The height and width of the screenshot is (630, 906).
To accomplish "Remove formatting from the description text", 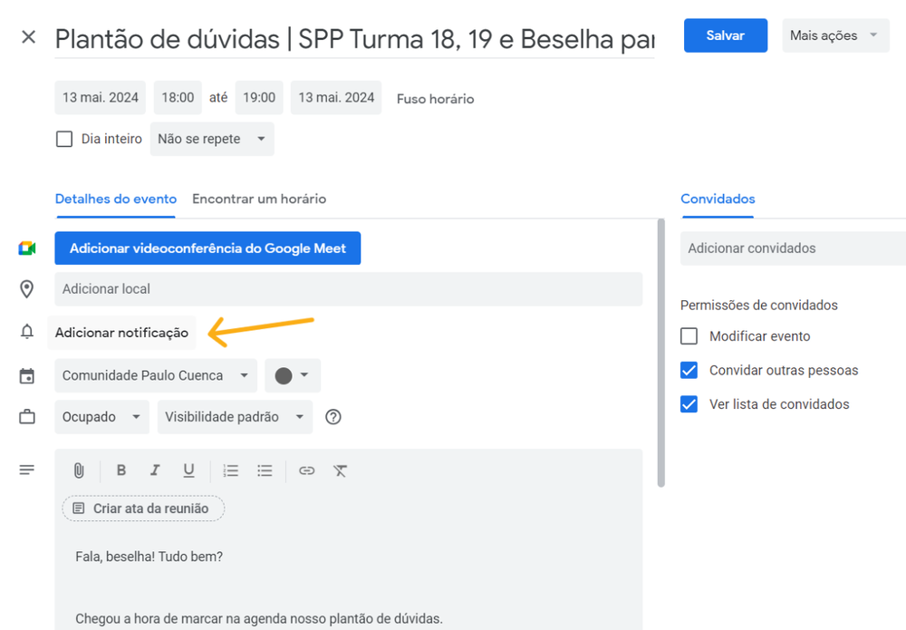I will click(341, 470).
